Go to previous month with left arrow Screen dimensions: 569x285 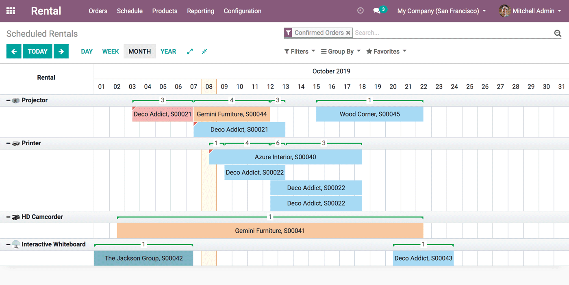pyautogui.click(x=14, y=52)
